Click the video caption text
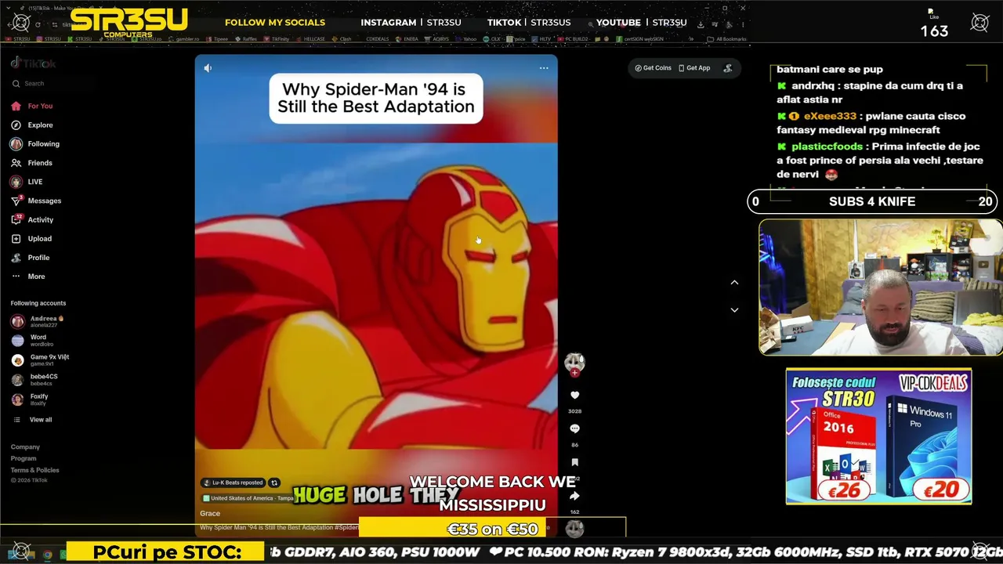The image size is (1003, 564). click(x=279, y=528)
